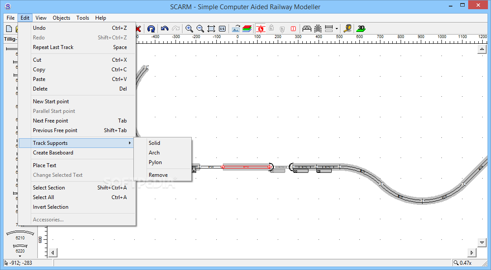Click the bridge toolbar icon
The image size is (491, 270).
(307, 29)
